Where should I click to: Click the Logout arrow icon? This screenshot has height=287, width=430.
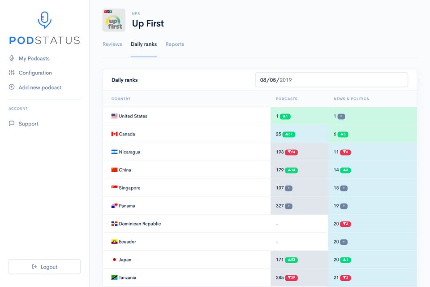(x=34, y=266)
